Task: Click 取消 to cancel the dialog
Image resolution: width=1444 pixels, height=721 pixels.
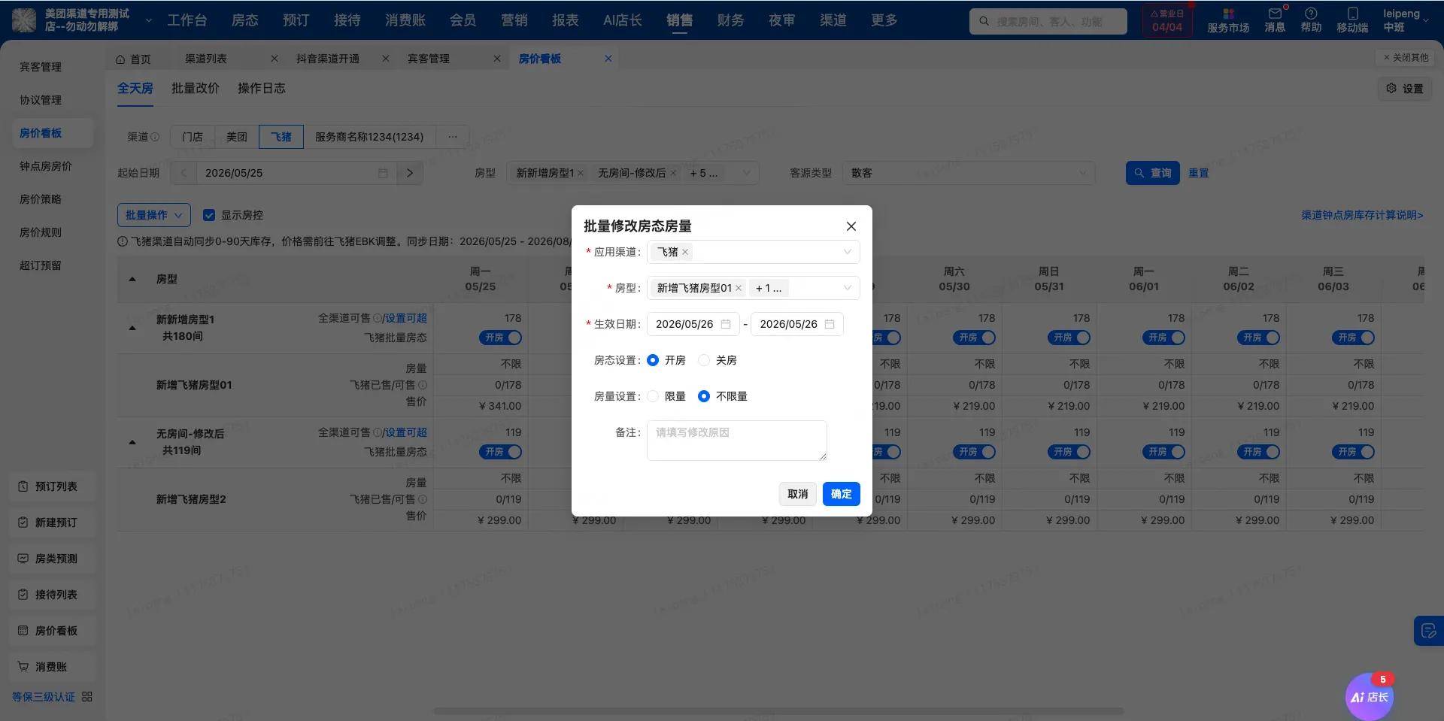Action: 797,494
